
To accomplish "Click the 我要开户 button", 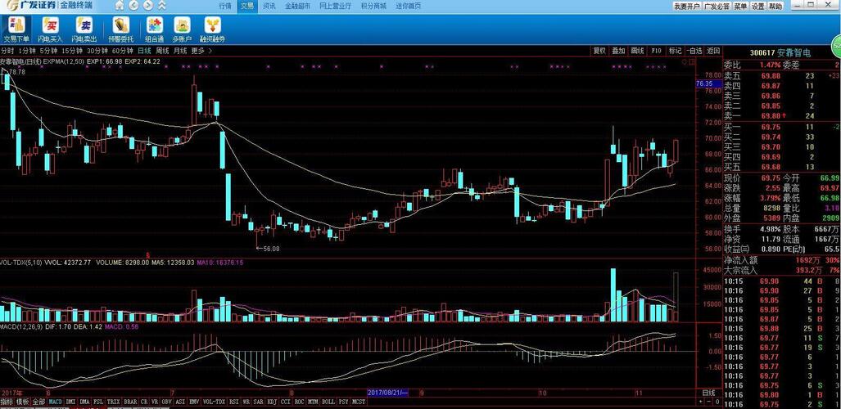I will click(687, 7).
